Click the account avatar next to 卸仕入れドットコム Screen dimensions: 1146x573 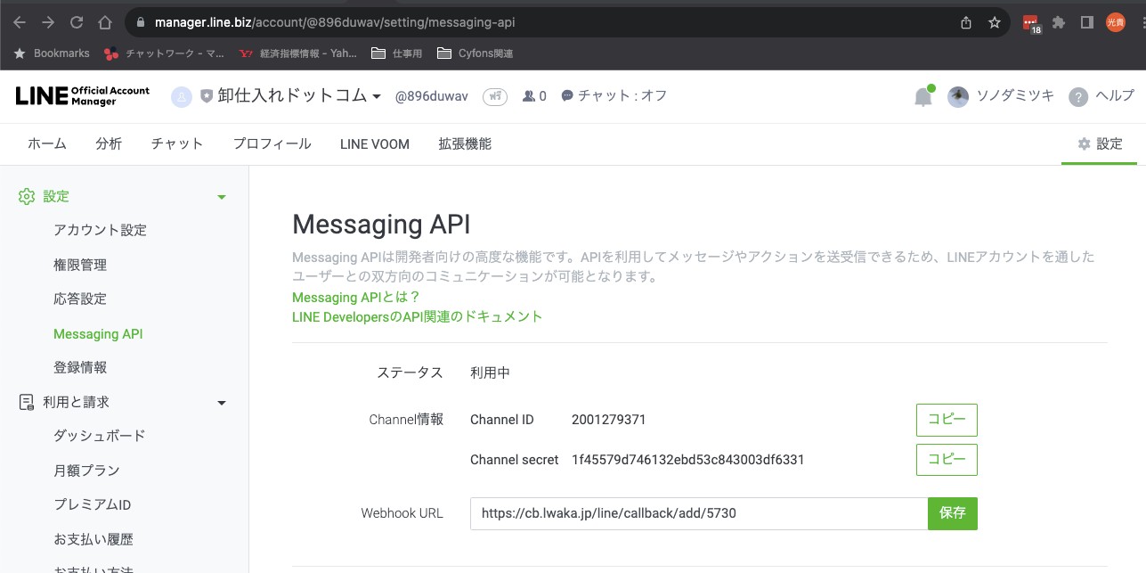(182, 96)
